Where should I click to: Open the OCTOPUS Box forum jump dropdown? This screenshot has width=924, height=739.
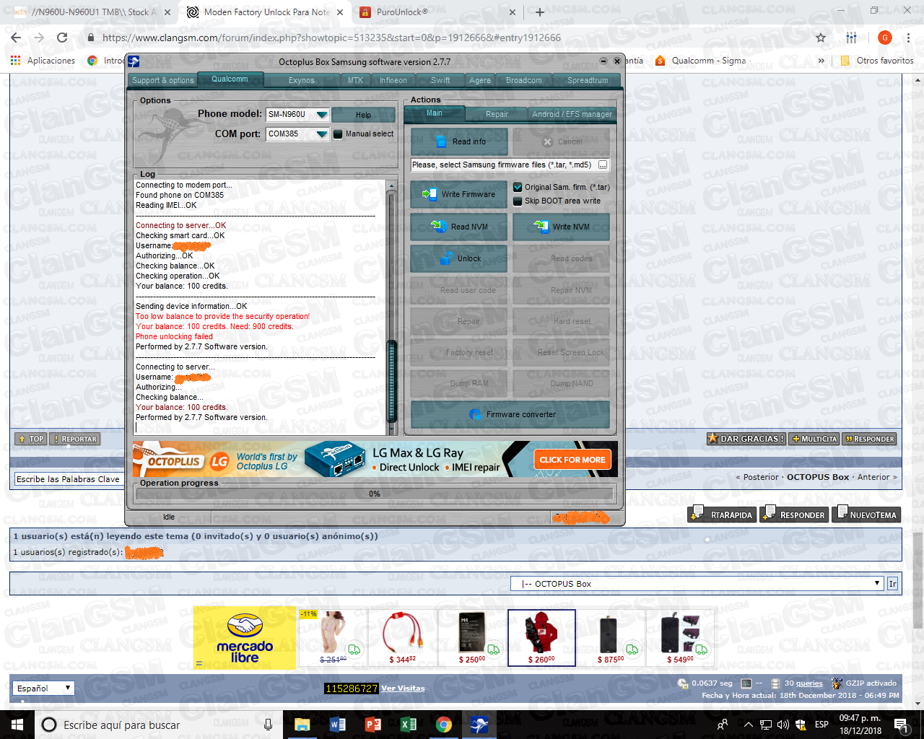click(x=697, y=584)
